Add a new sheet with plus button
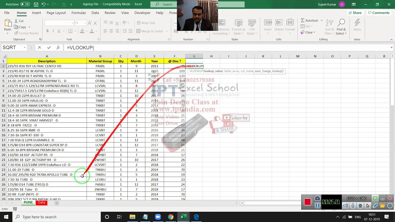 56,203
